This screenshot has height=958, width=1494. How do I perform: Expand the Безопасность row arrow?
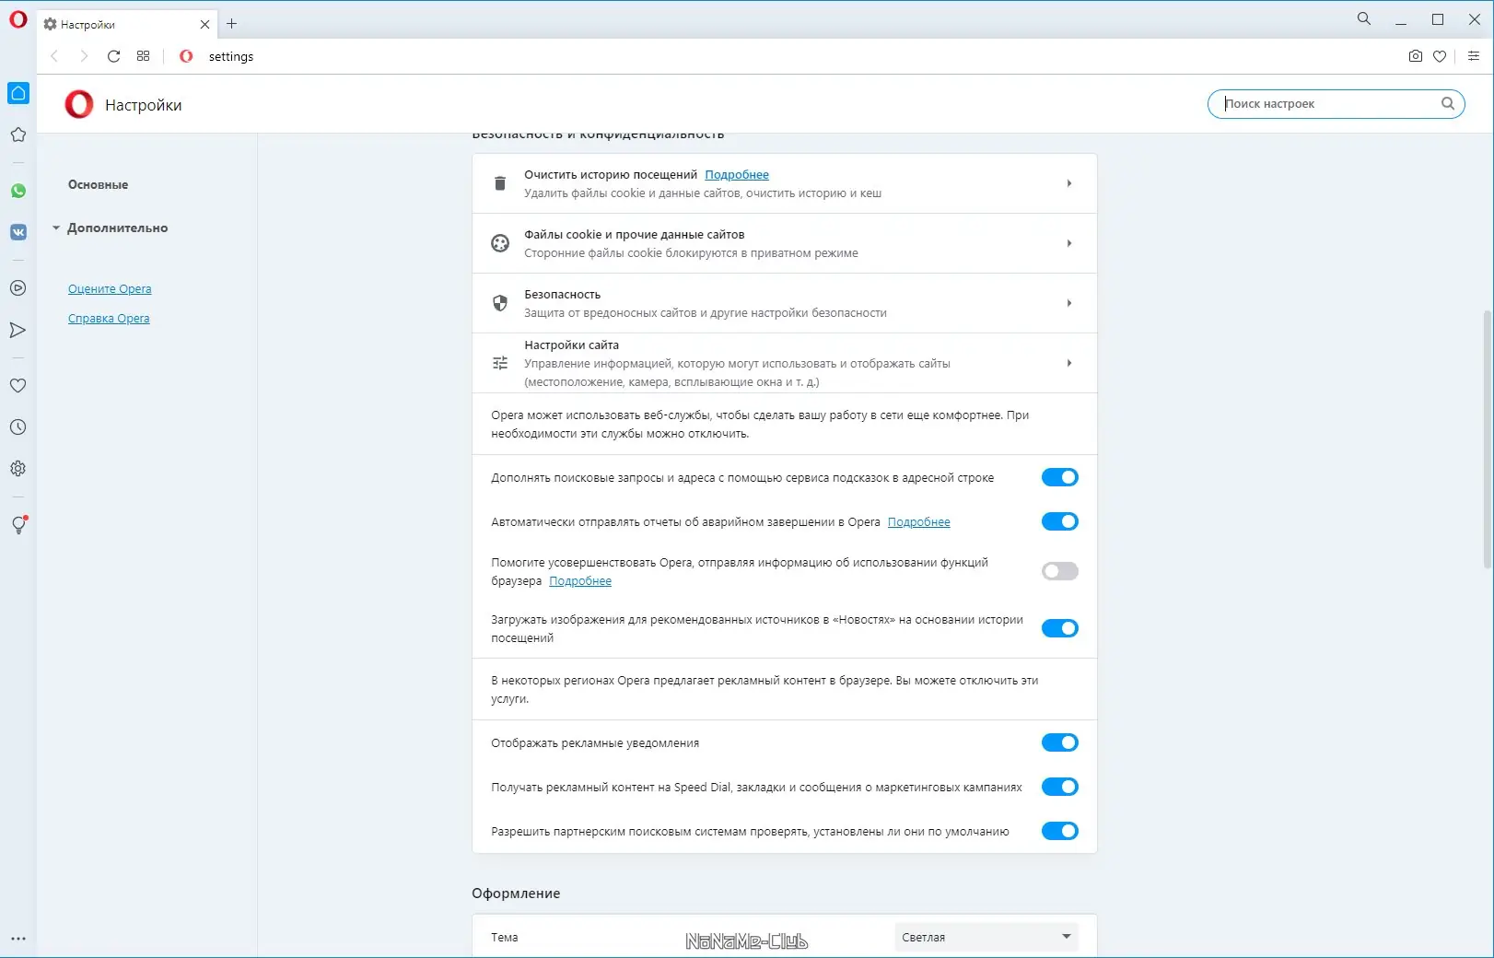(1069, 303)
